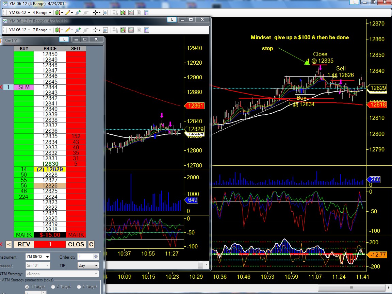Open chart style menu in 7 Range toolbar
Screen dimensions: 392x294
59,30
